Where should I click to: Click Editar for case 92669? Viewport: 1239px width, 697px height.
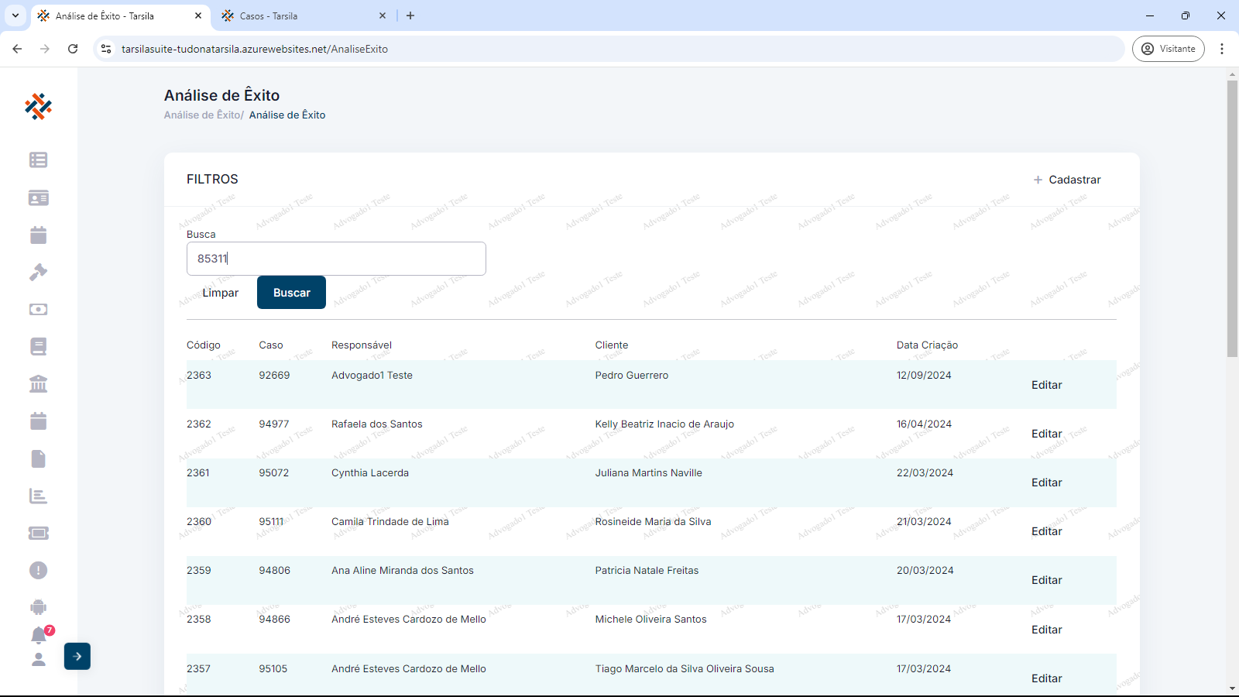[1046, 385]
